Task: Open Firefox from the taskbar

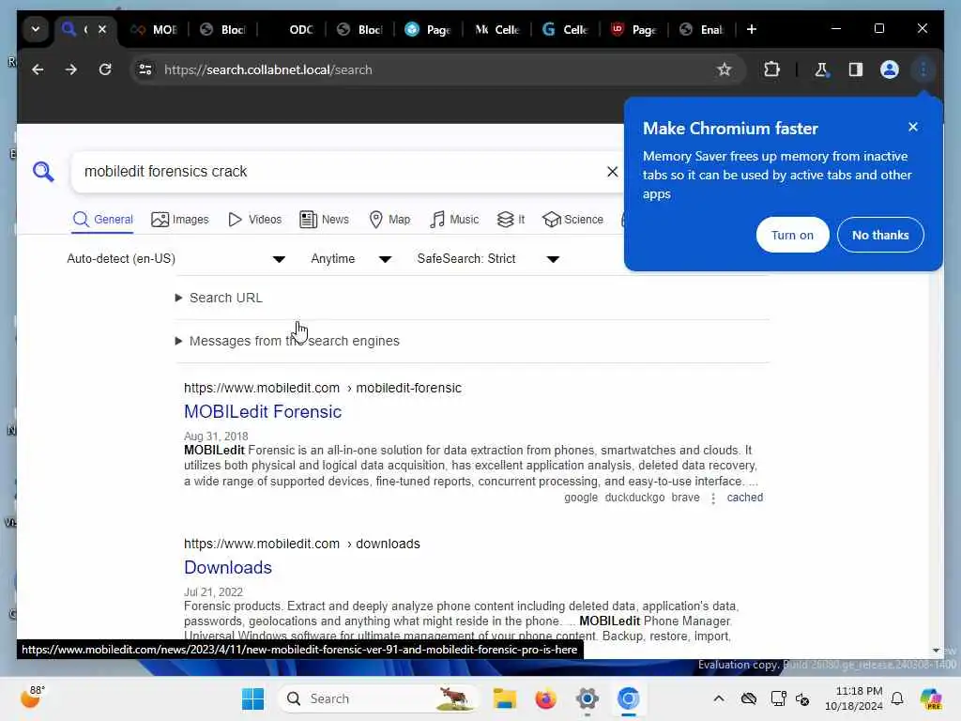Action: pyautogui.click(x=545, y=698)
